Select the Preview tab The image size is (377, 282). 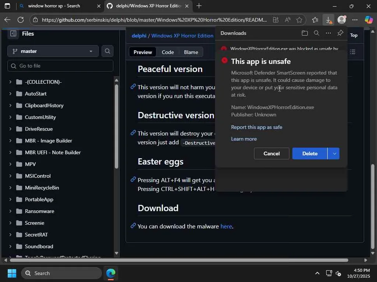(x=142, y=52)
